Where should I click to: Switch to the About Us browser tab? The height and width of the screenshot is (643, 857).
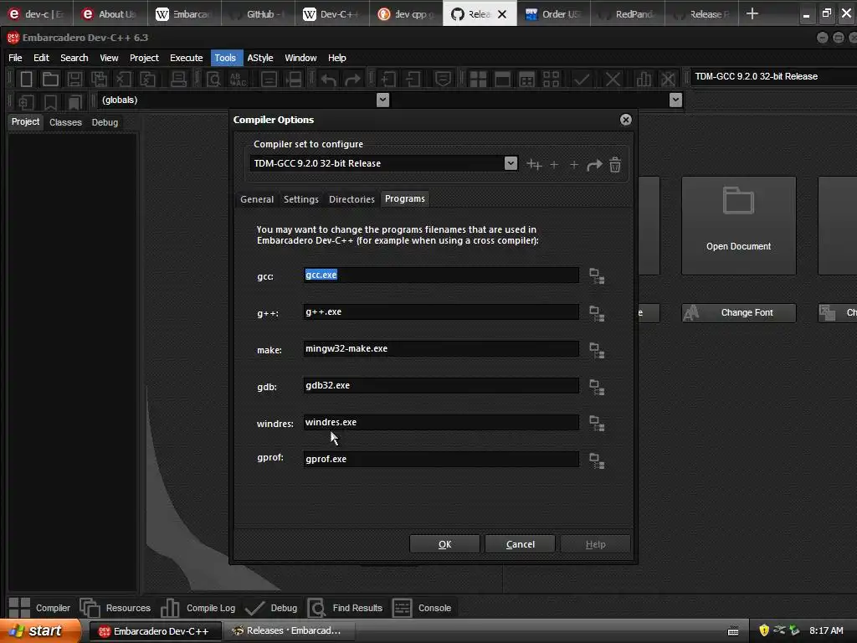pos(110,14)
